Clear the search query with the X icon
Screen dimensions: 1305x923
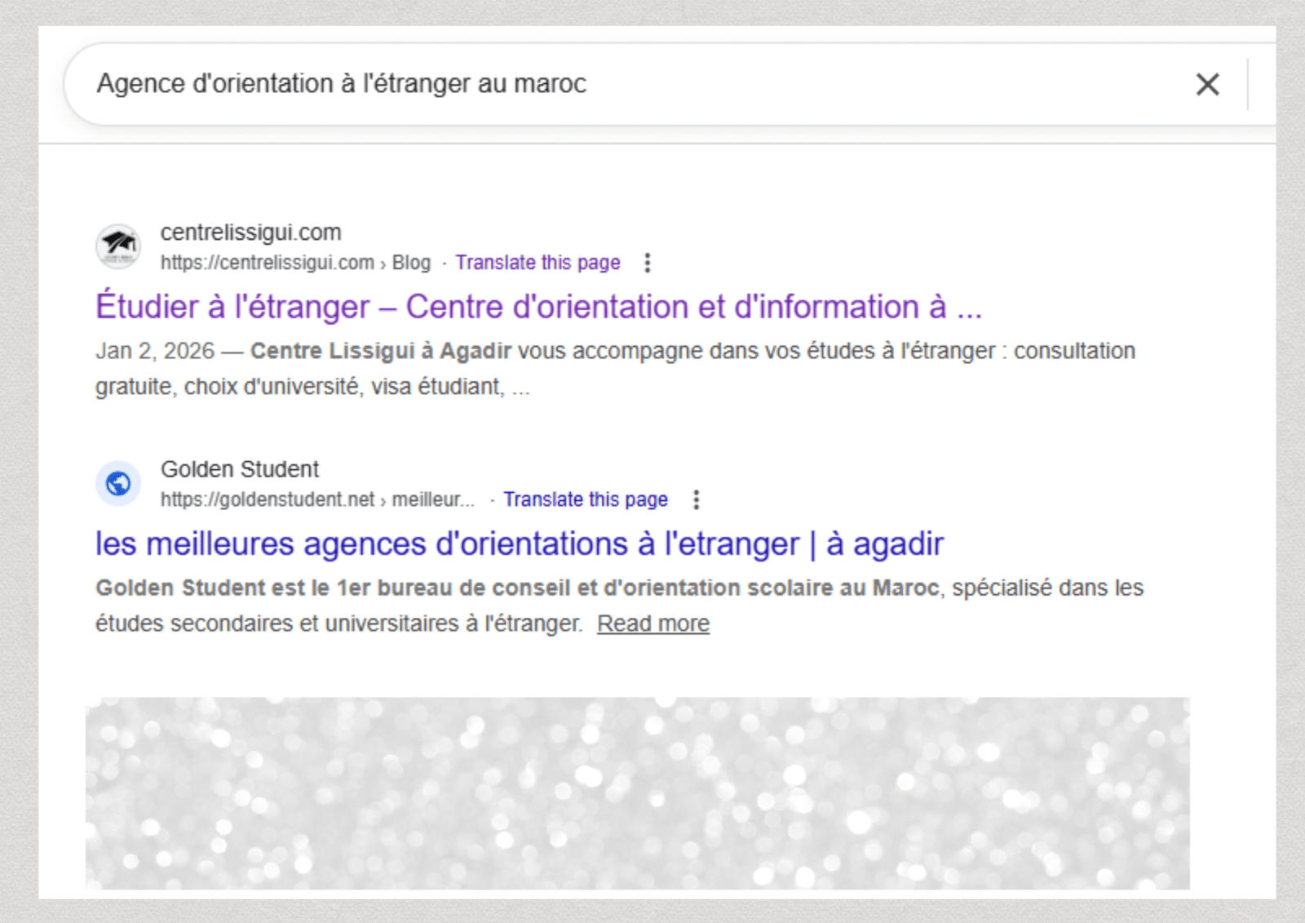click(x=1207, y=84)
